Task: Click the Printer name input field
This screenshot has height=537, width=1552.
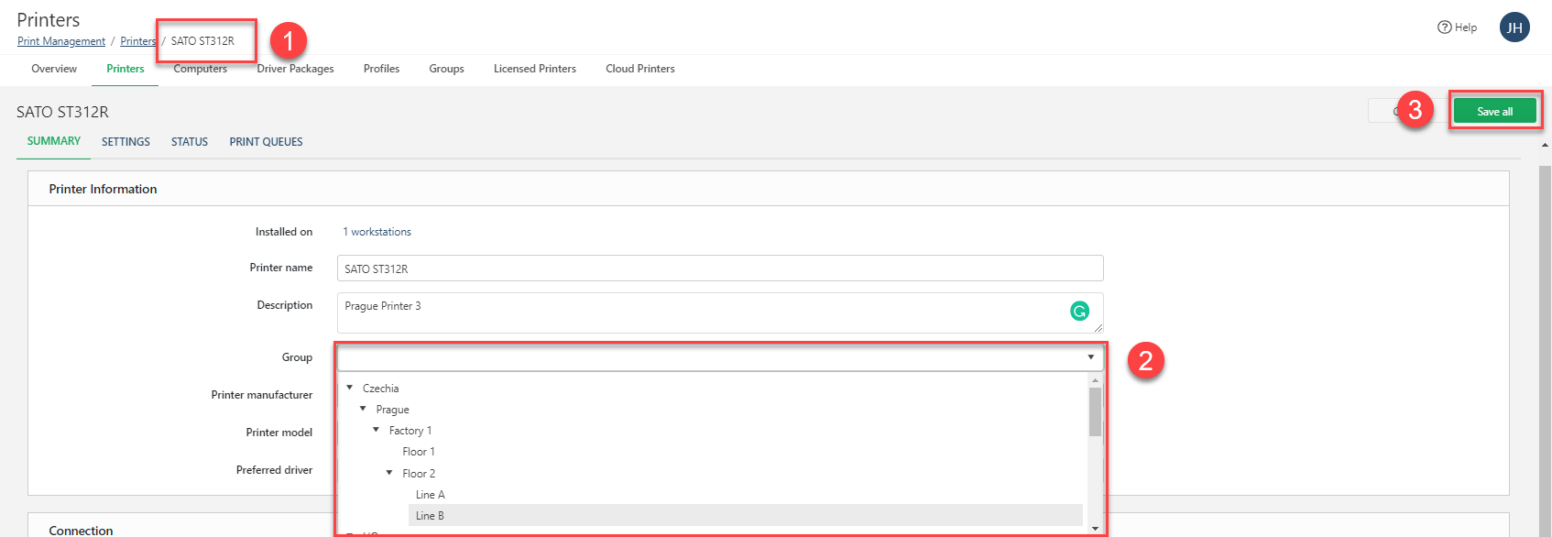Action: pyautogui.click(x=719, y=268)
